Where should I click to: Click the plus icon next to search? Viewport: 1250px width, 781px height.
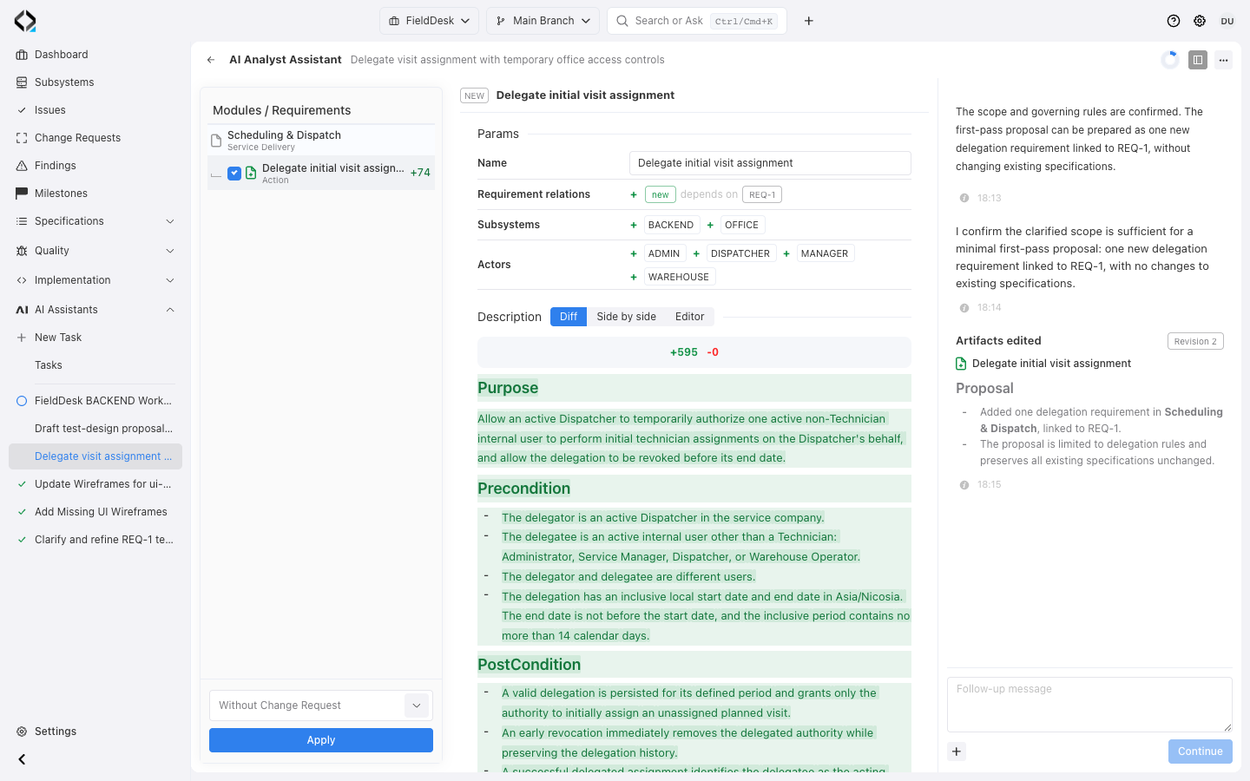coord(808,21)
